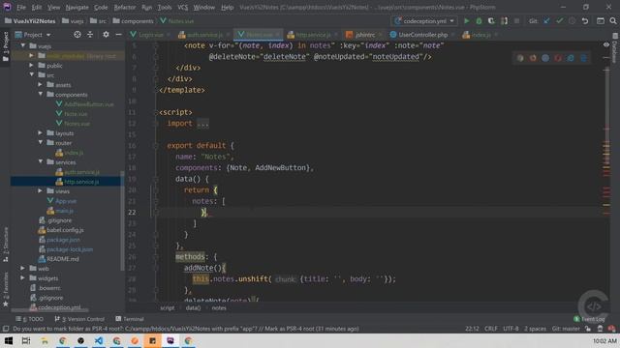
Task: Click Git Commit green checkmark
Action: [559, 21]
